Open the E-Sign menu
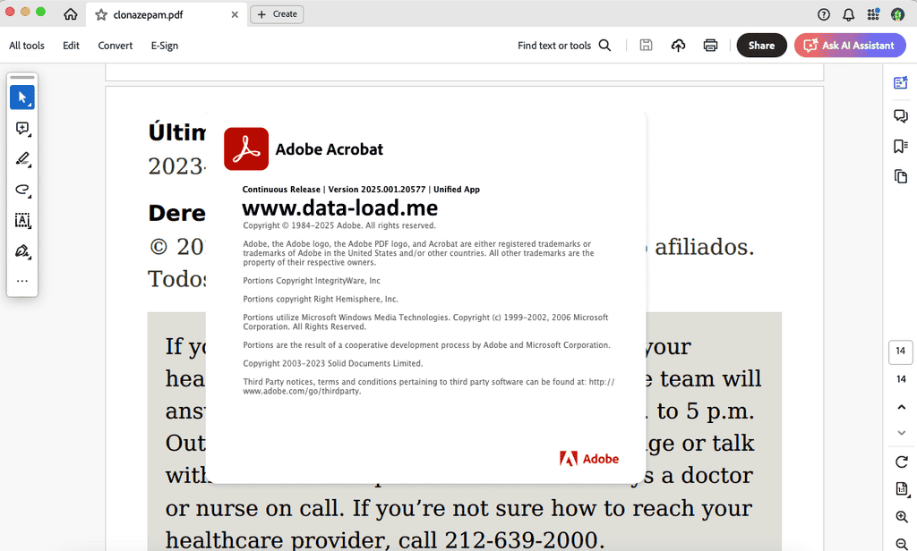The image size is (917, 551). click(x=165, y=46)
